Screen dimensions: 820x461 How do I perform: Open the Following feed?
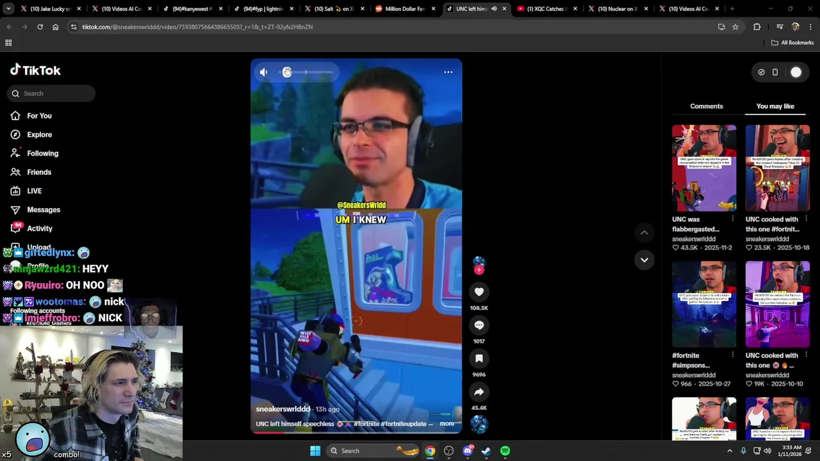pos(42,154)
